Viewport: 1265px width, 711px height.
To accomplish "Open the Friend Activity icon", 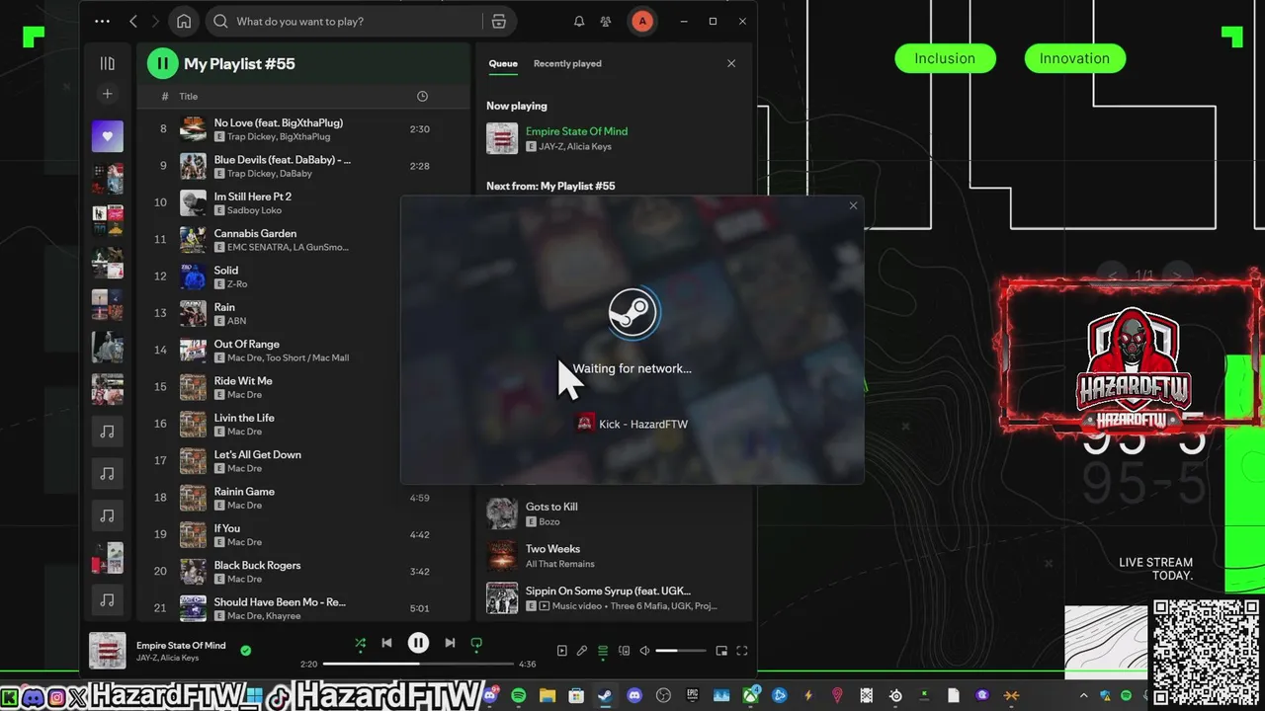I will click(x=606, y=21).
